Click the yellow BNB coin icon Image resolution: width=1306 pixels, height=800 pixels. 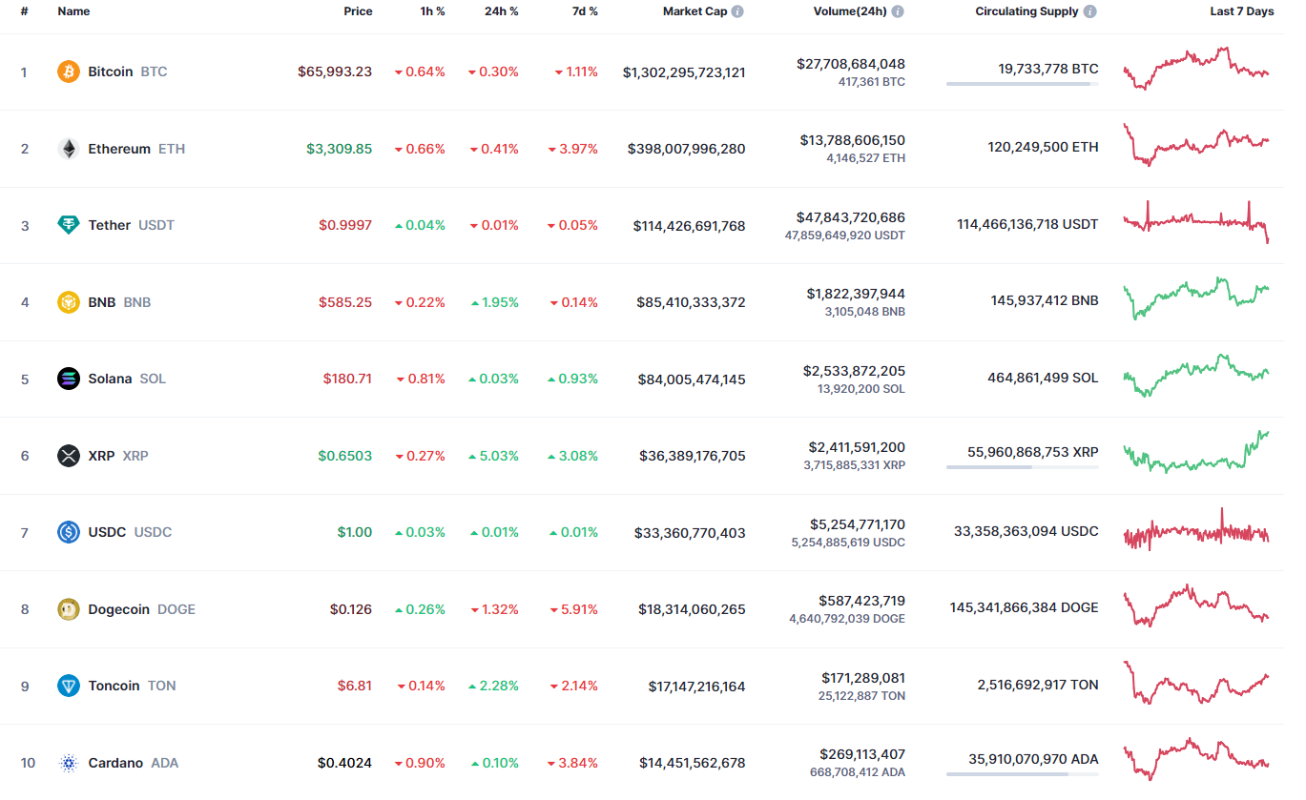[x=69, y=302]
